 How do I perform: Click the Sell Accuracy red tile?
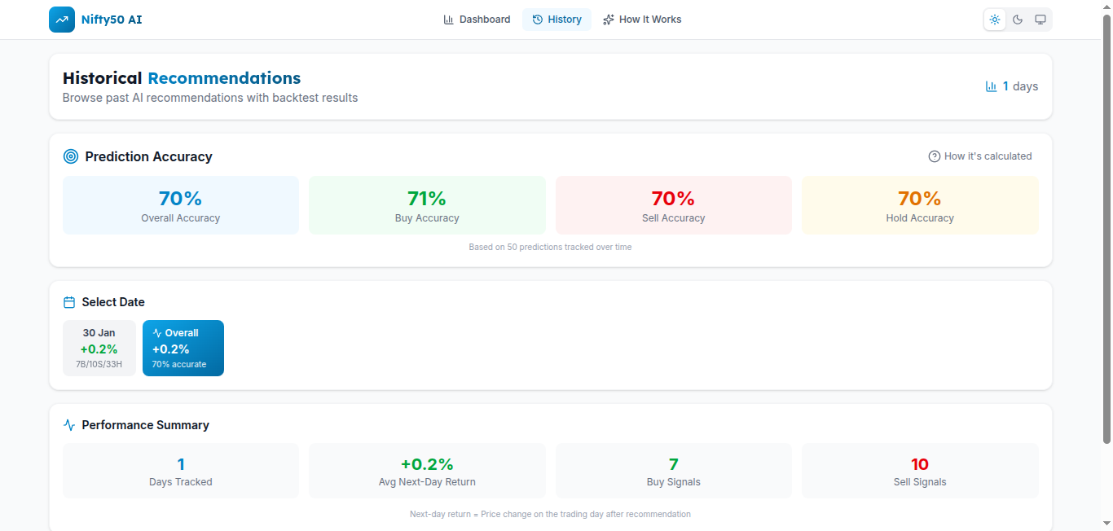673,205
